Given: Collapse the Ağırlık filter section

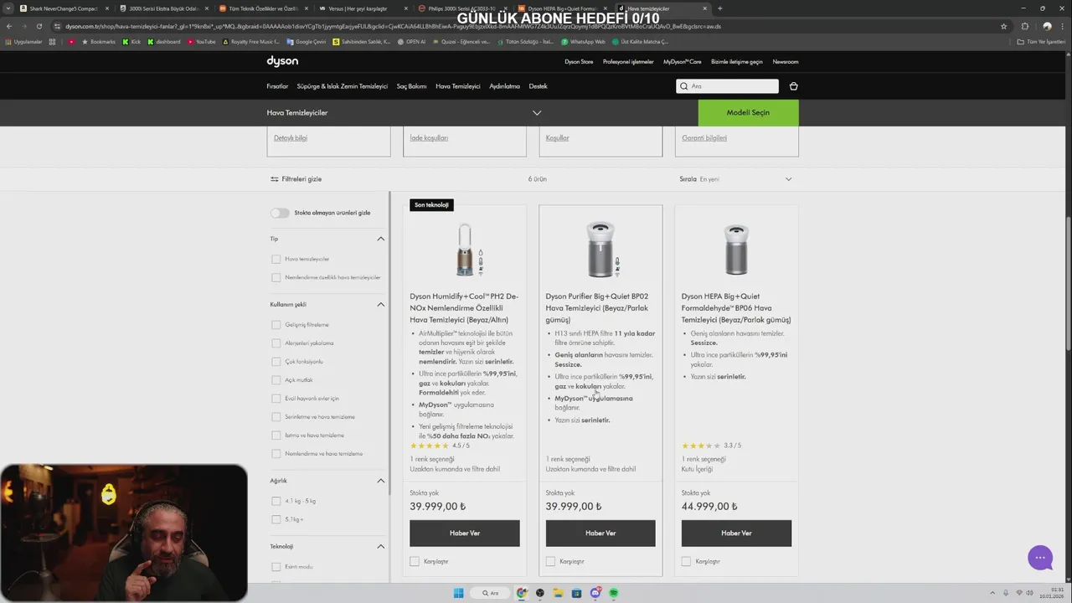Looking at the screenshot, I should [380, 481].
